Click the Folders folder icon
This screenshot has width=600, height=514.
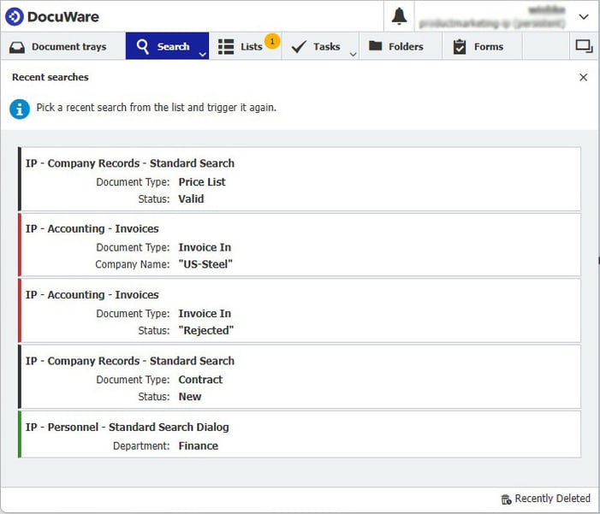click(375, 46)
